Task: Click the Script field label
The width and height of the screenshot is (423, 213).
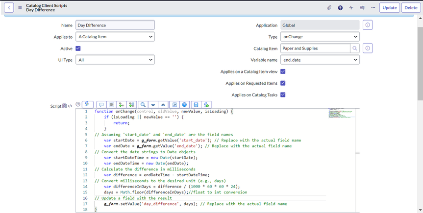Action: pos(56,106)
